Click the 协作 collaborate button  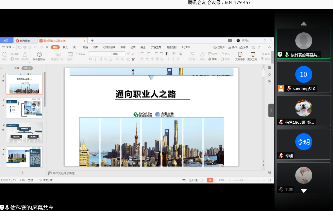233,47
